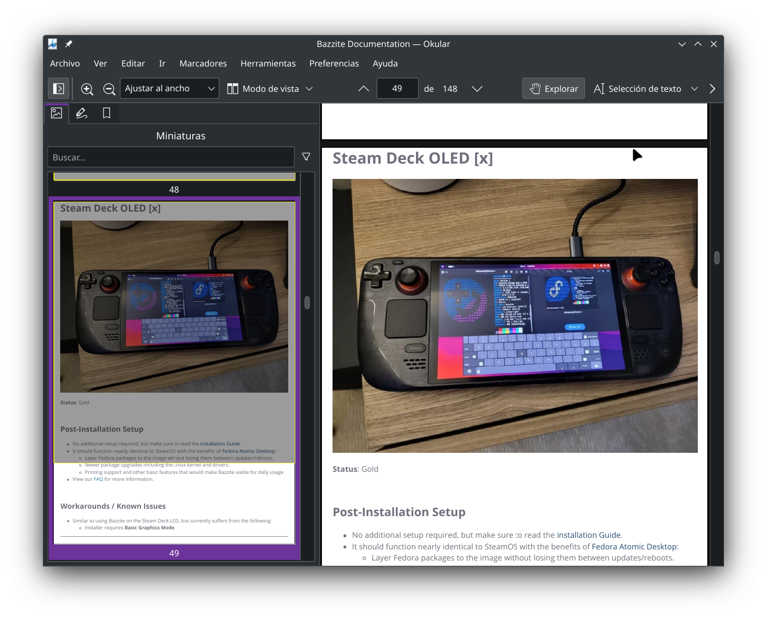Open the thumbnail filter options icon
The image size is (768, 618).
pos(306,157)
